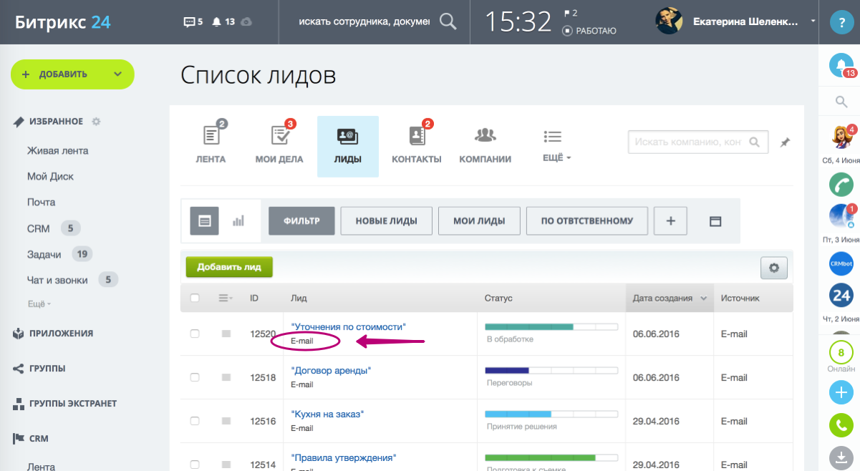The height and width of the screenshot is (471, 860).
Task: Check the box for lead 12520
Action: point(195,334)
